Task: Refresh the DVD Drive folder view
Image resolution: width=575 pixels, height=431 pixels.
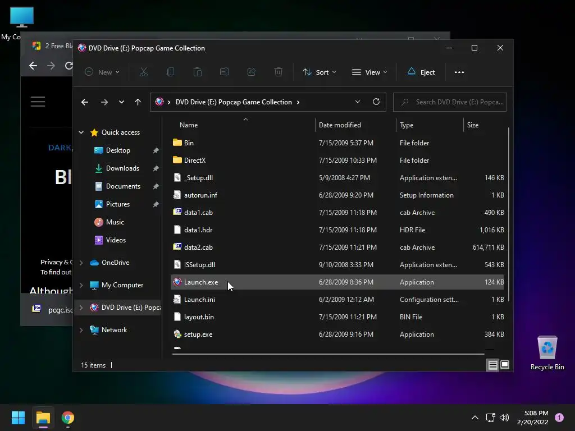Action: (x=376, y=102)
